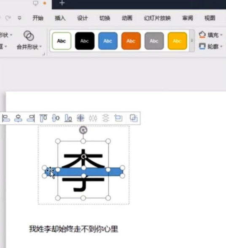Viewport: 226px width, 248px height.
Task: Click the redo arrow icon
Action: (x=8, y=18)
